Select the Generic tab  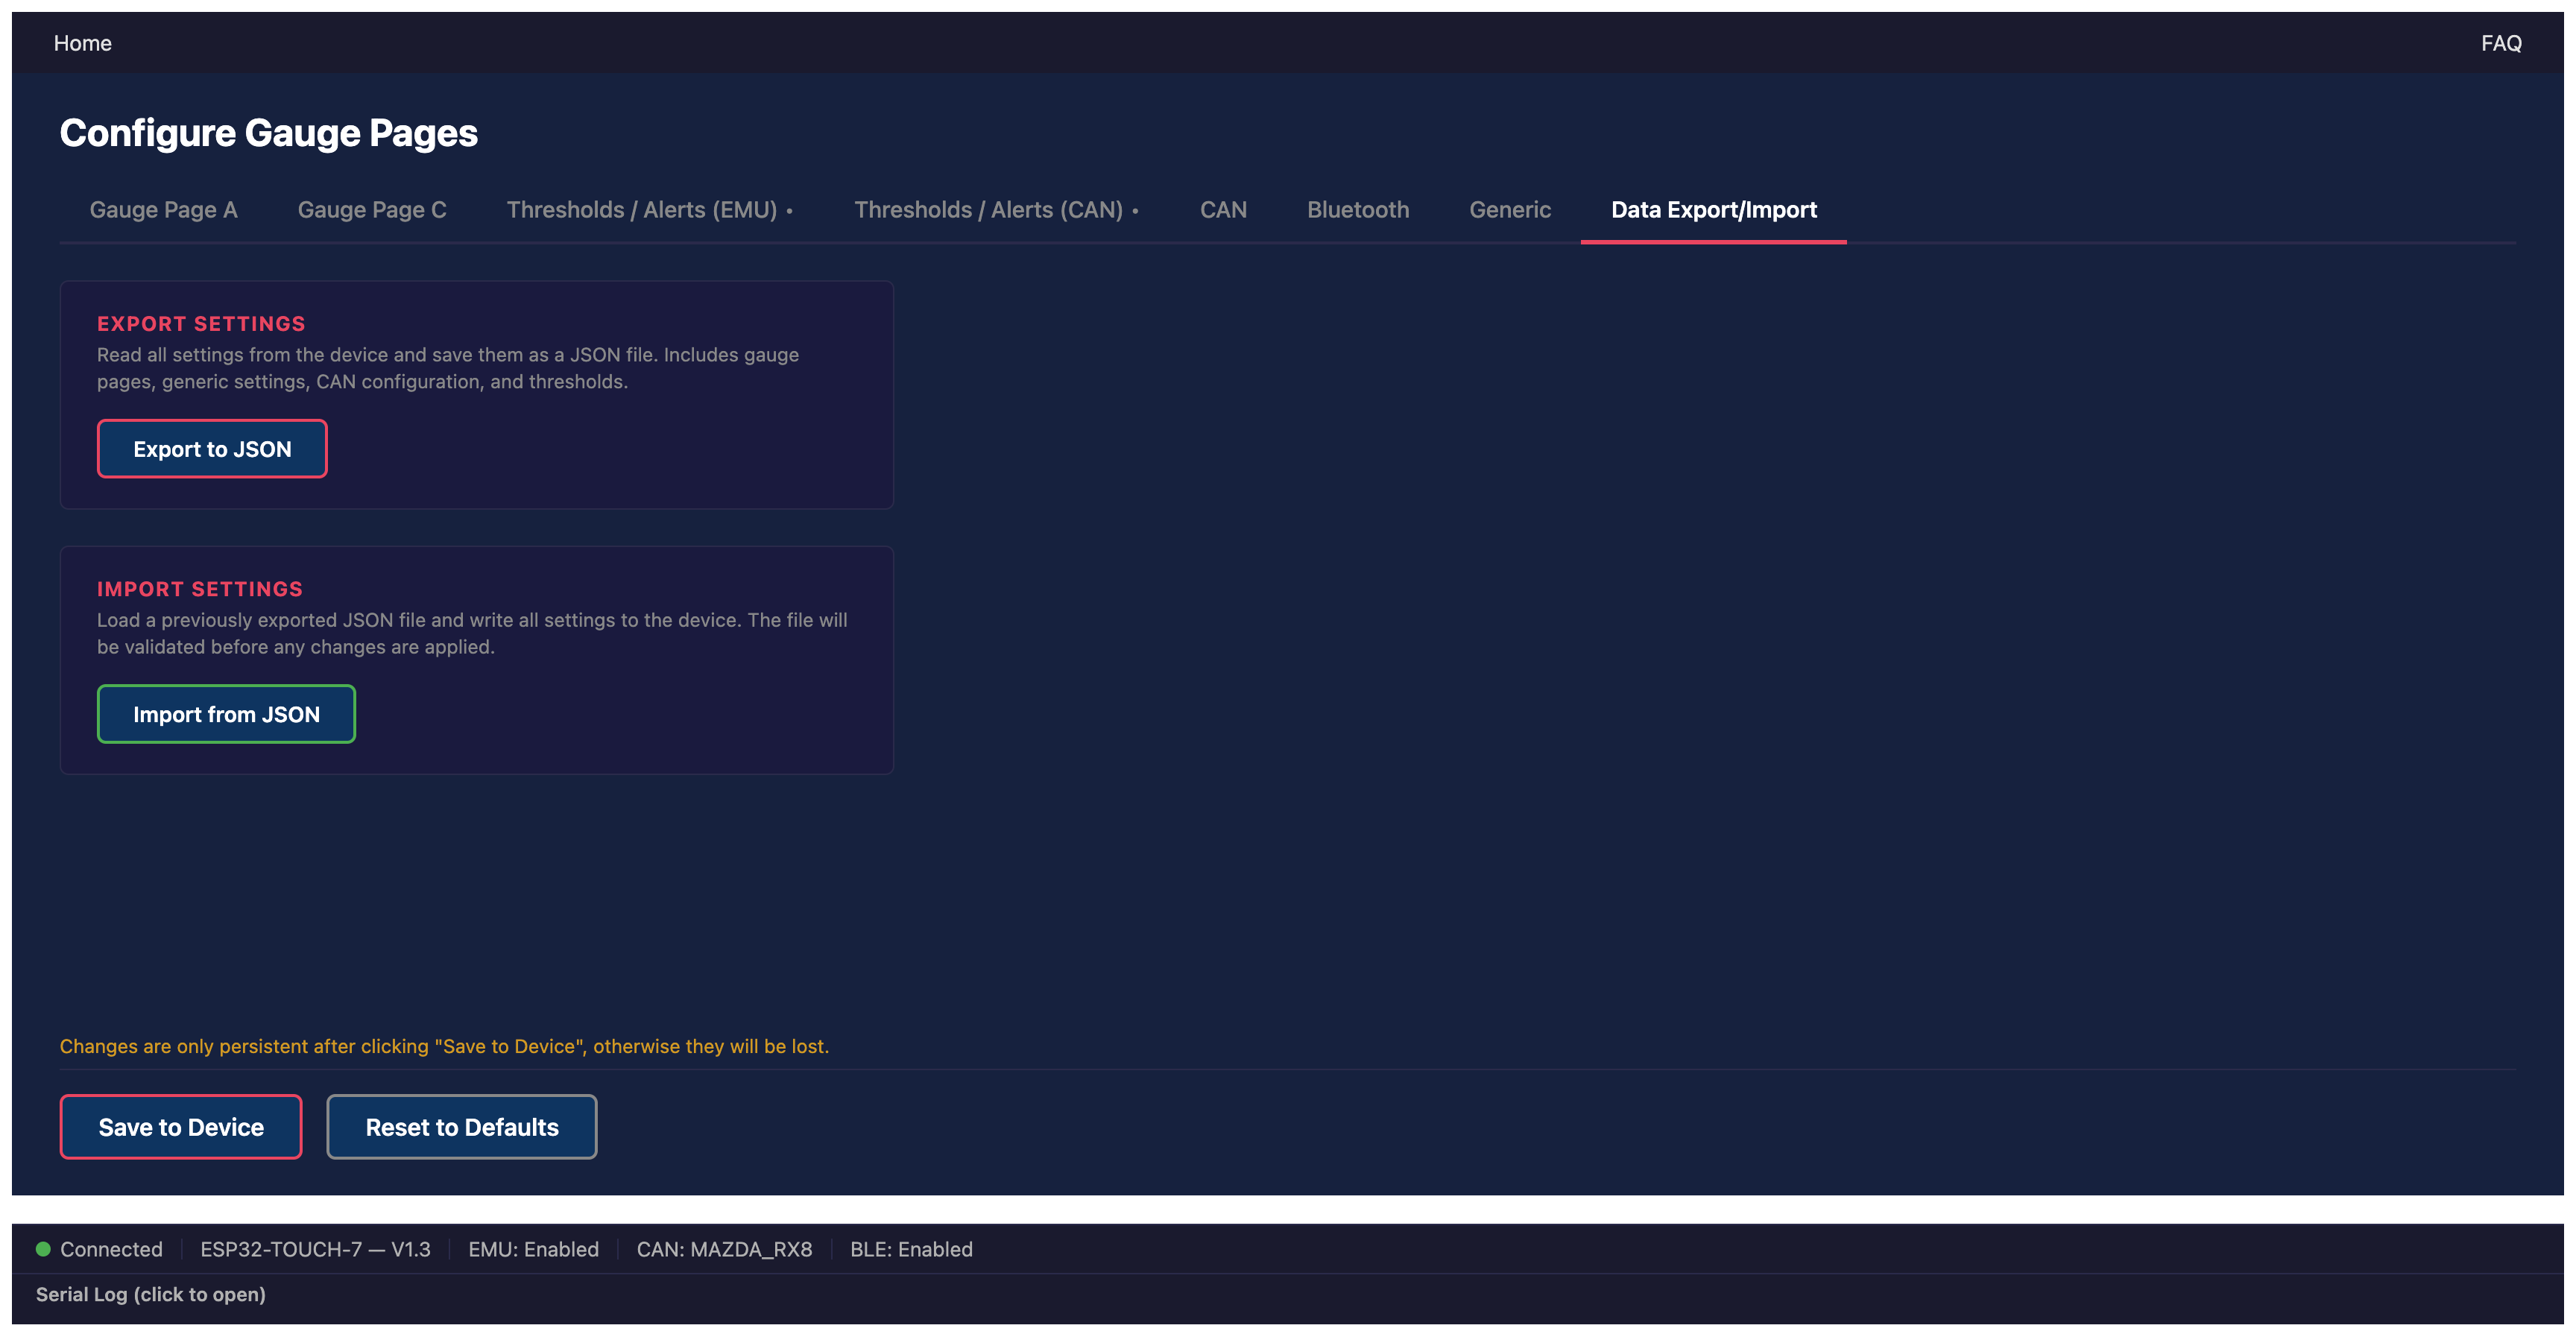(x=1510, y=210)
